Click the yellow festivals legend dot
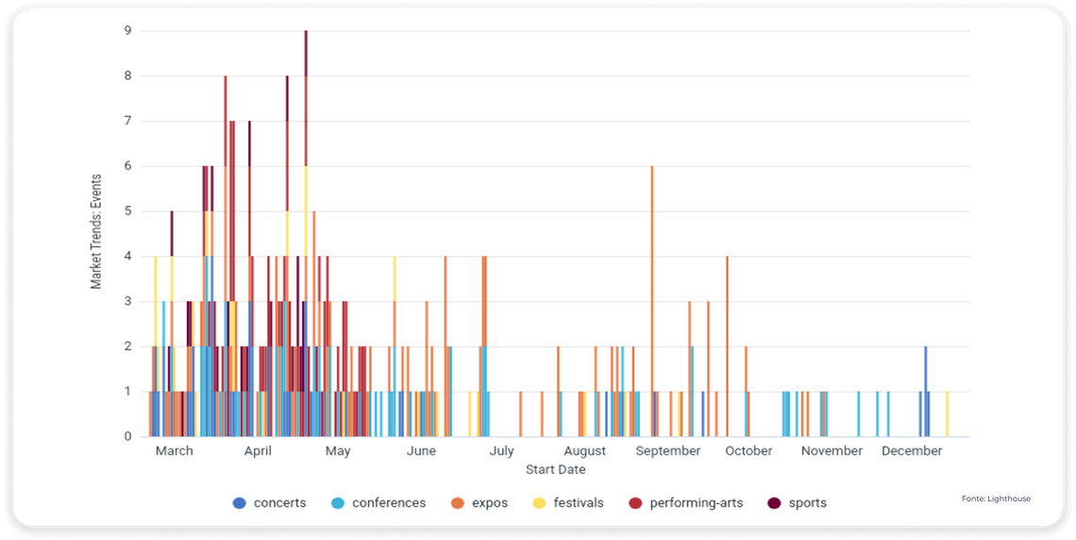 (x=540, y=503)
